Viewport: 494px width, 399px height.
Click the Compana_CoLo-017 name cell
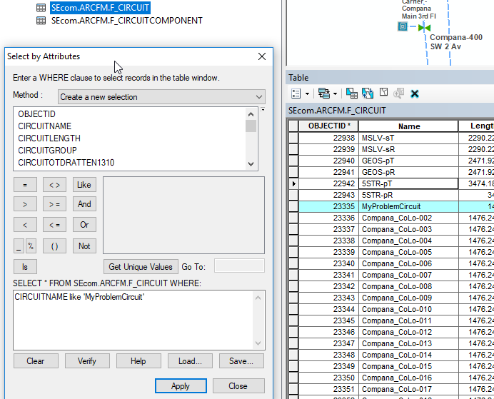coord(408,389)
